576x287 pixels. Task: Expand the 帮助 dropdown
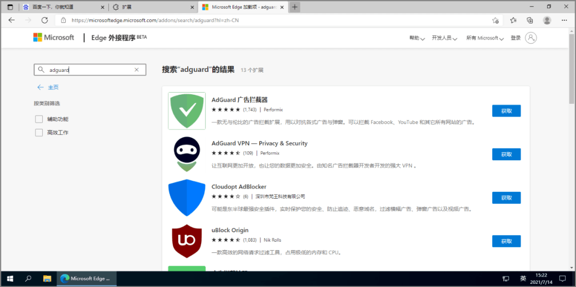tap(417, 38)
